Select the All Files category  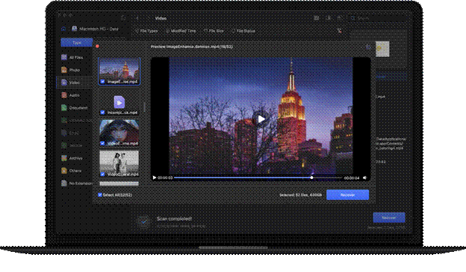coord(72,57)
